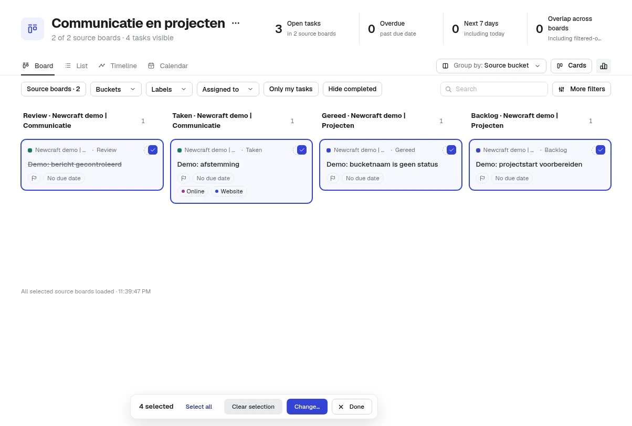Image resolution: width=632 pixels, height=426 pixels.
Task: Click the Backlog · Newcraft demo | Projecten column header
Action: 514,121
